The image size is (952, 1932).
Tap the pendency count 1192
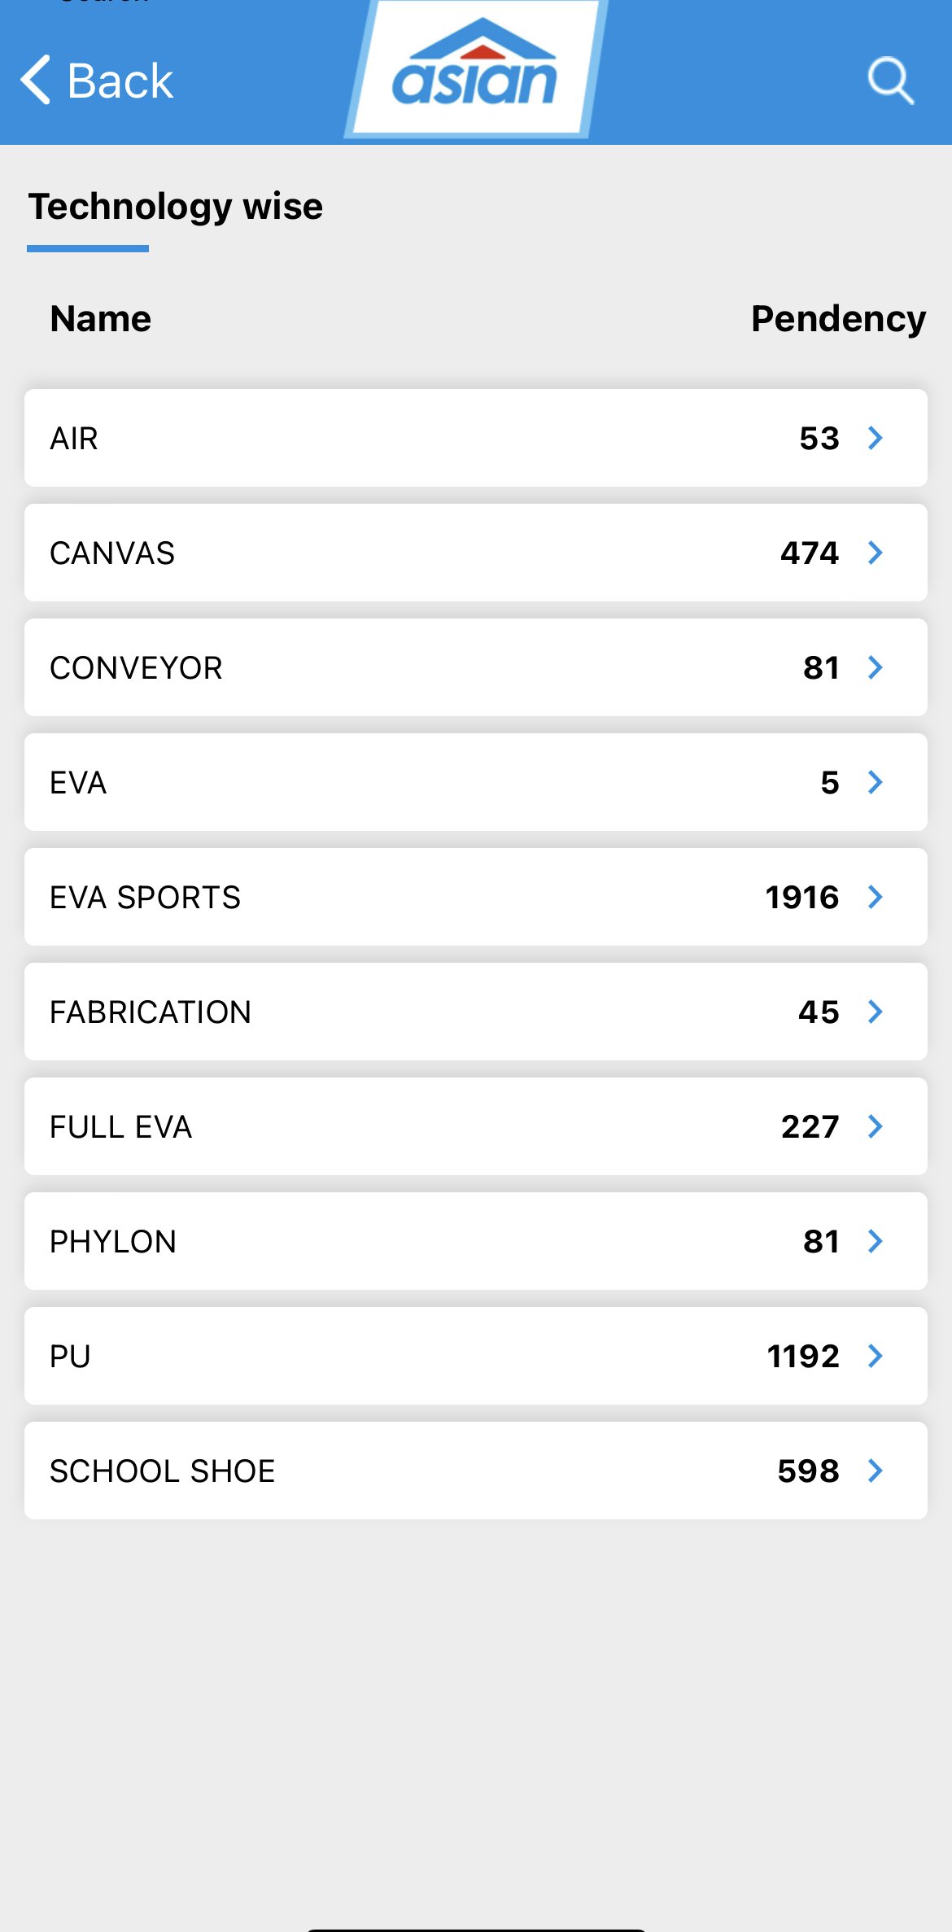click(x=803, y=1356)
